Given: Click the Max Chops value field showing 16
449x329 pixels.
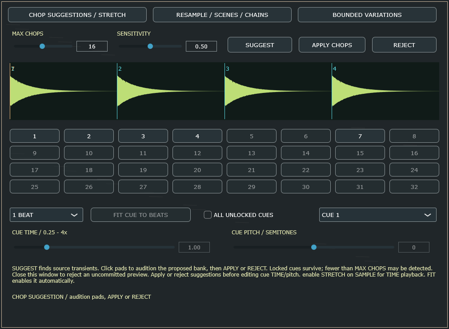Looking at the screenshot, I should [92, 46].
